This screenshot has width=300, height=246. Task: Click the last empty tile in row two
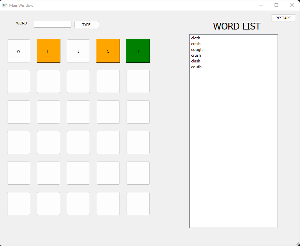click(138, 81)
